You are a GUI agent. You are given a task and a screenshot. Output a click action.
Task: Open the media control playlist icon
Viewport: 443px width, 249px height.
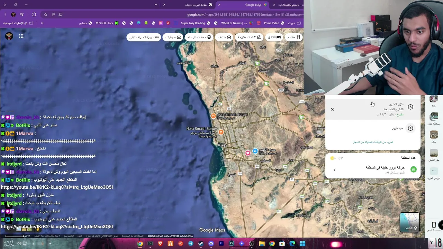pyautogui.click(x=22, y=15)
